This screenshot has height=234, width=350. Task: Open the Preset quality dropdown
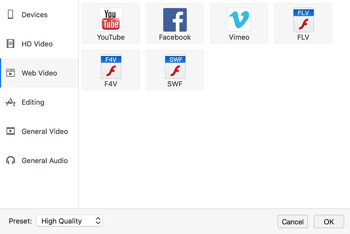[69, 221]
